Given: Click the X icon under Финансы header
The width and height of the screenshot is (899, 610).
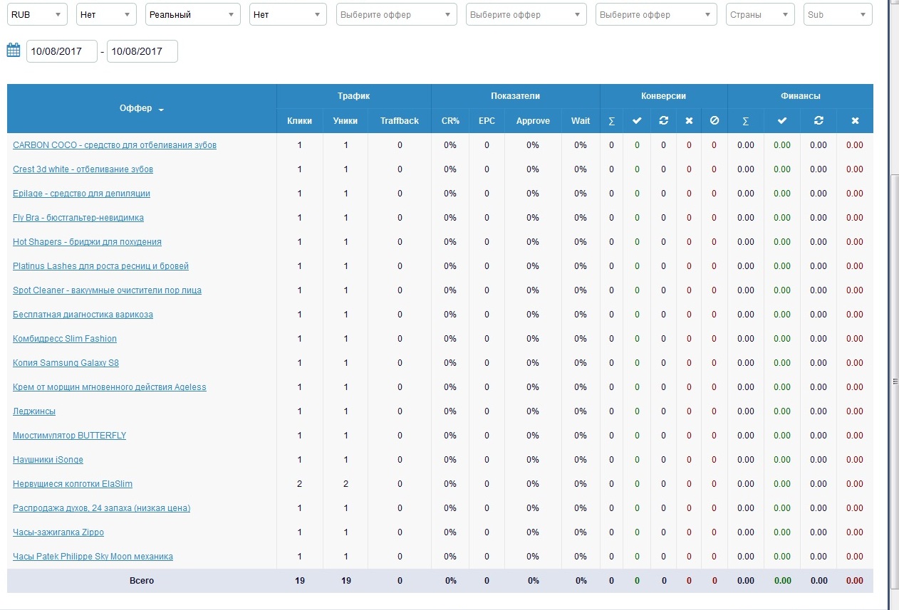Looking at the screenshot, I should (x=855, y=121).
